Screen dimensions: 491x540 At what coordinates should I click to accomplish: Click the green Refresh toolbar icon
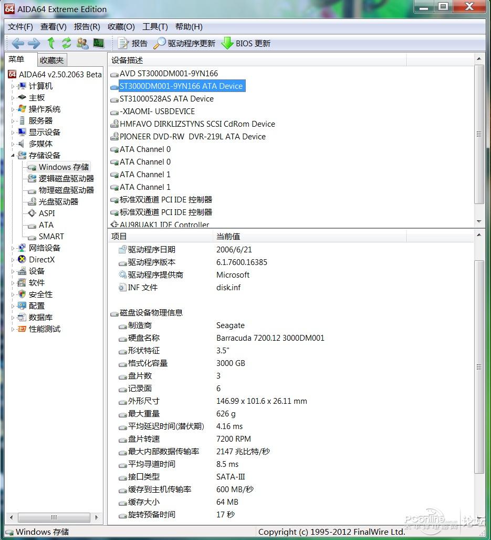click(x=66, y=43)
